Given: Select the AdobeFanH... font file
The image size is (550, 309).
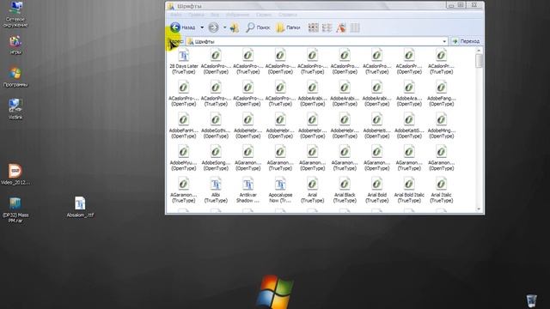Looking at the screenshot, I should [183, 126].
